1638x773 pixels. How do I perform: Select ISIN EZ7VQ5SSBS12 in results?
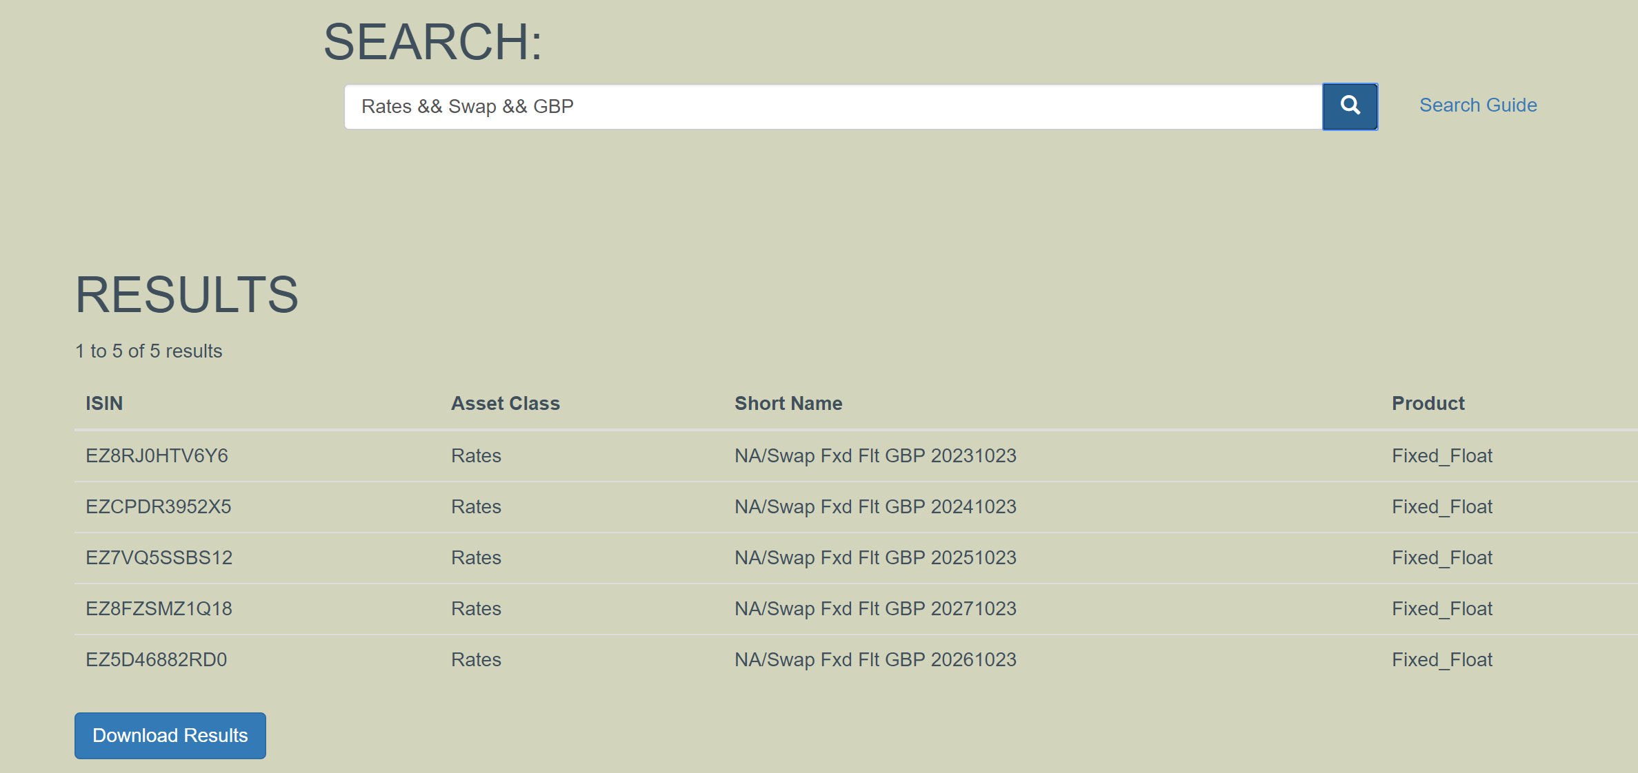point(159,557)
